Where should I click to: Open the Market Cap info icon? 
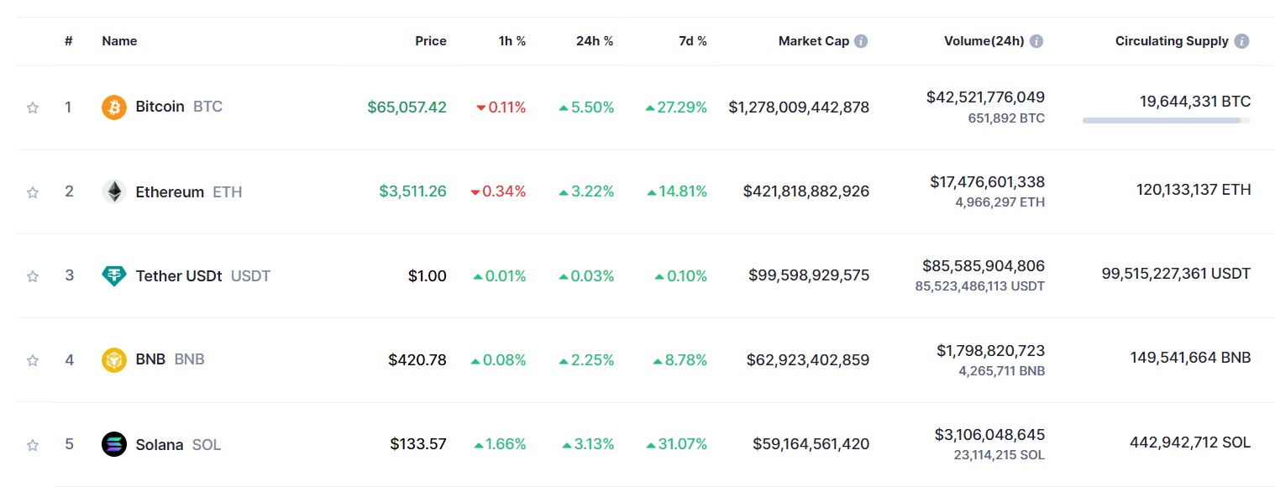[x=862, y=41]
